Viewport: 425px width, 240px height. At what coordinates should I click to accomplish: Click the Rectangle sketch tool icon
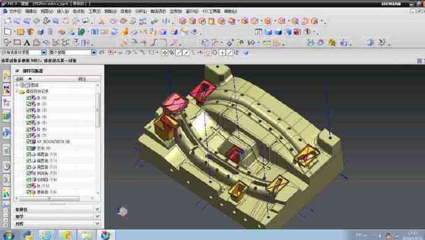pyautogui.click(x=17, y=43)
